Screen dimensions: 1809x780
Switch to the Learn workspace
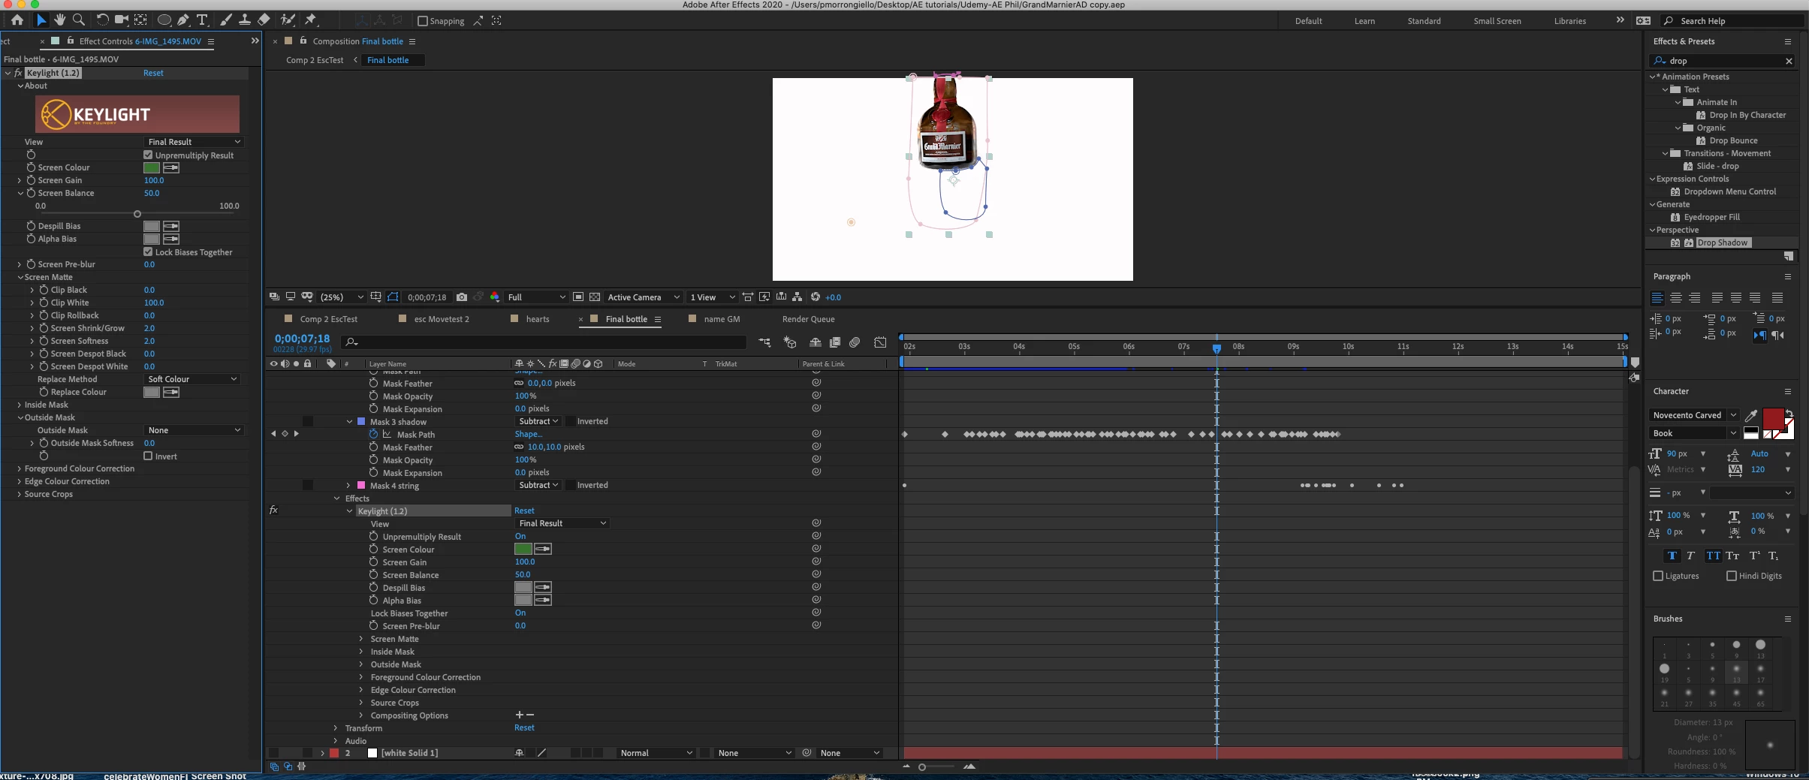pyautogui.click(x=1364, y=21)
